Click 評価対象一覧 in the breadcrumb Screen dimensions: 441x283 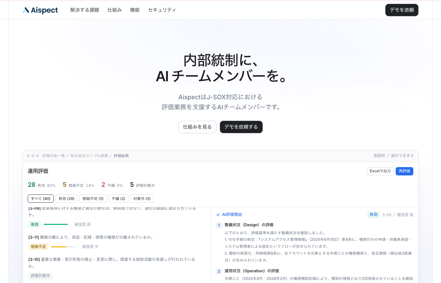[x=54, y=156]
